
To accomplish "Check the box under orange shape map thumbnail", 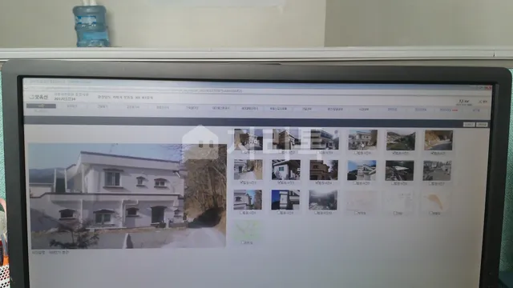I will tap(431, 214).
